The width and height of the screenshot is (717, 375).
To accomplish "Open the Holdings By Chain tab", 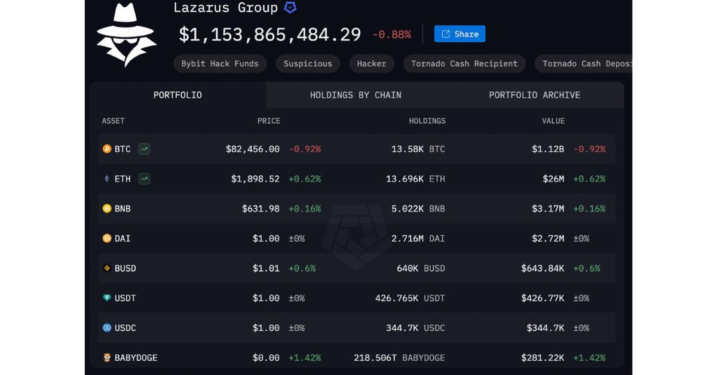I will click(x=356, y=95).
